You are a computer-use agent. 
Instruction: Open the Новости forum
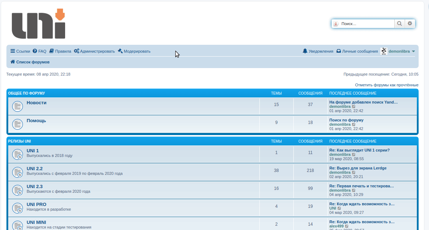(x=36, y=103)
